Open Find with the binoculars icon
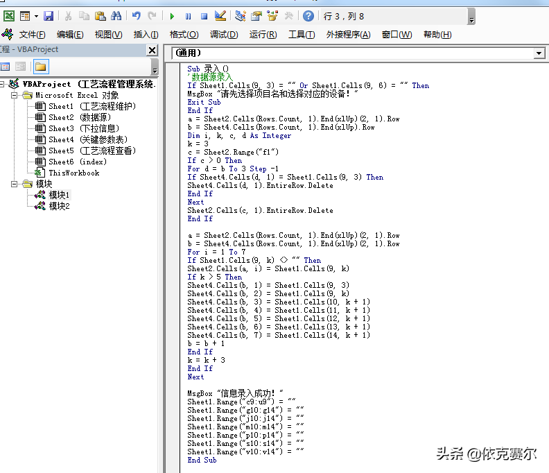 [x=116, y=16]
